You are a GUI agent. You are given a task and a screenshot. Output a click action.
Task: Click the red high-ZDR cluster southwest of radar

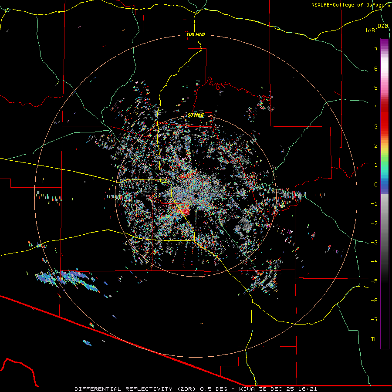tap(186, 212)
